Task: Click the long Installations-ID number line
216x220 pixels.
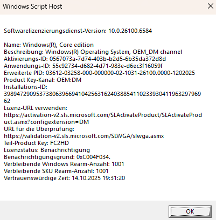Action: coord(102,94)
